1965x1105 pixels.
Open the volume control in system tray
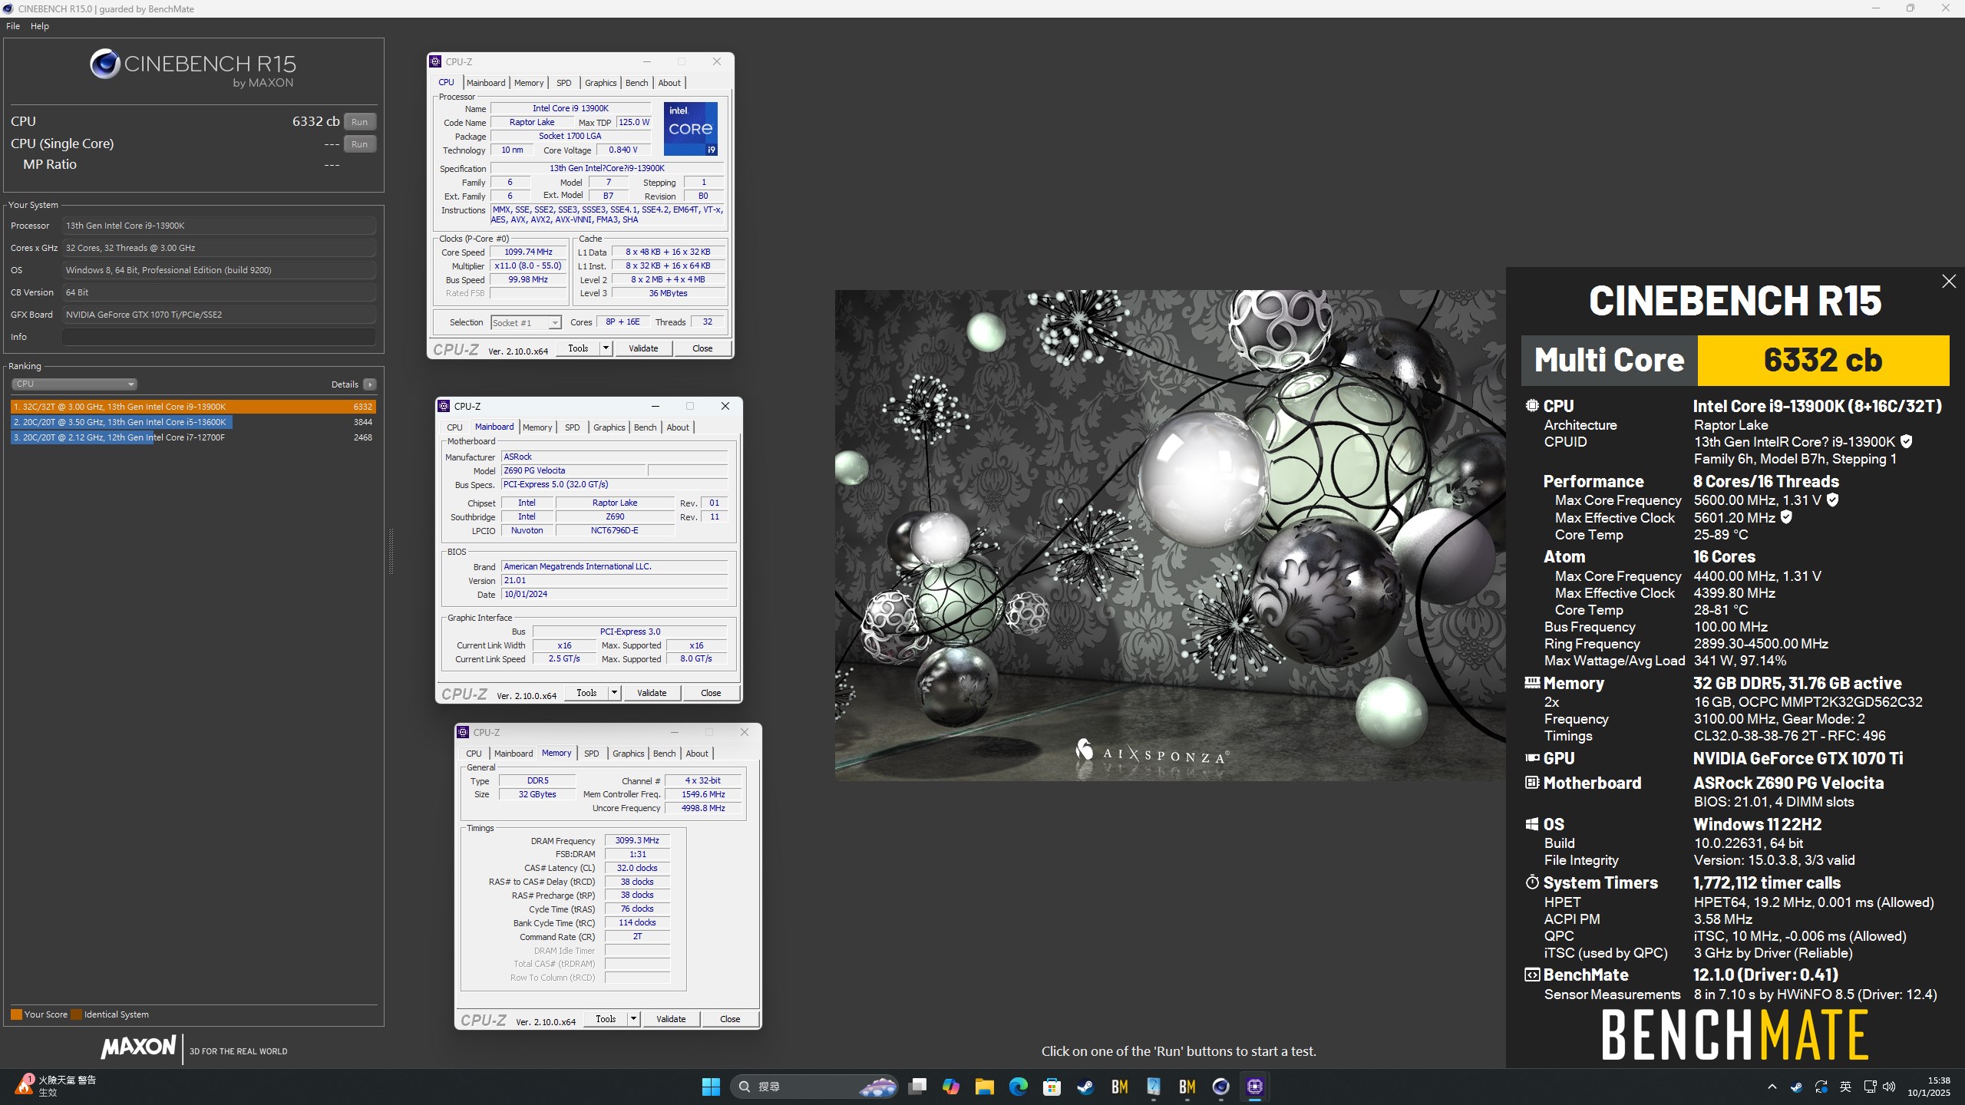[1890, 1087]
